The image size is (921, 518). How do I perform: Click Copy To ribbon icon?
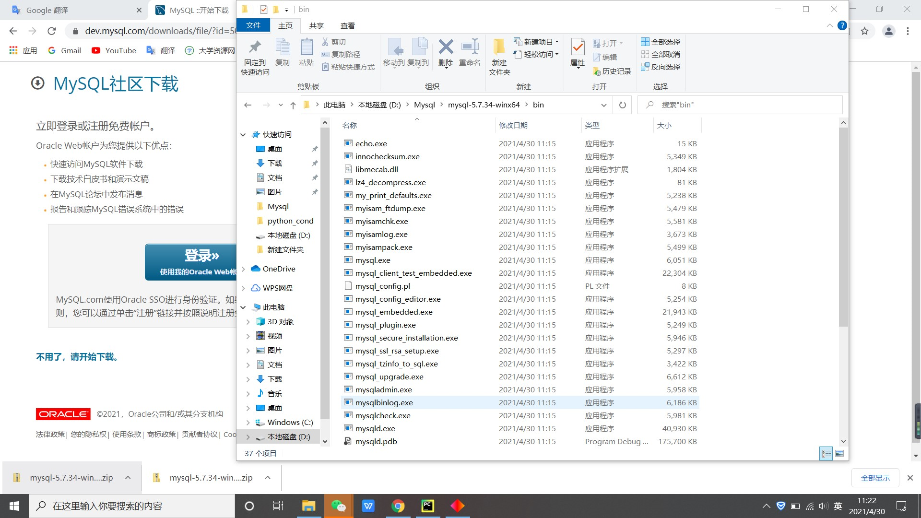click(x=418, y=52)
